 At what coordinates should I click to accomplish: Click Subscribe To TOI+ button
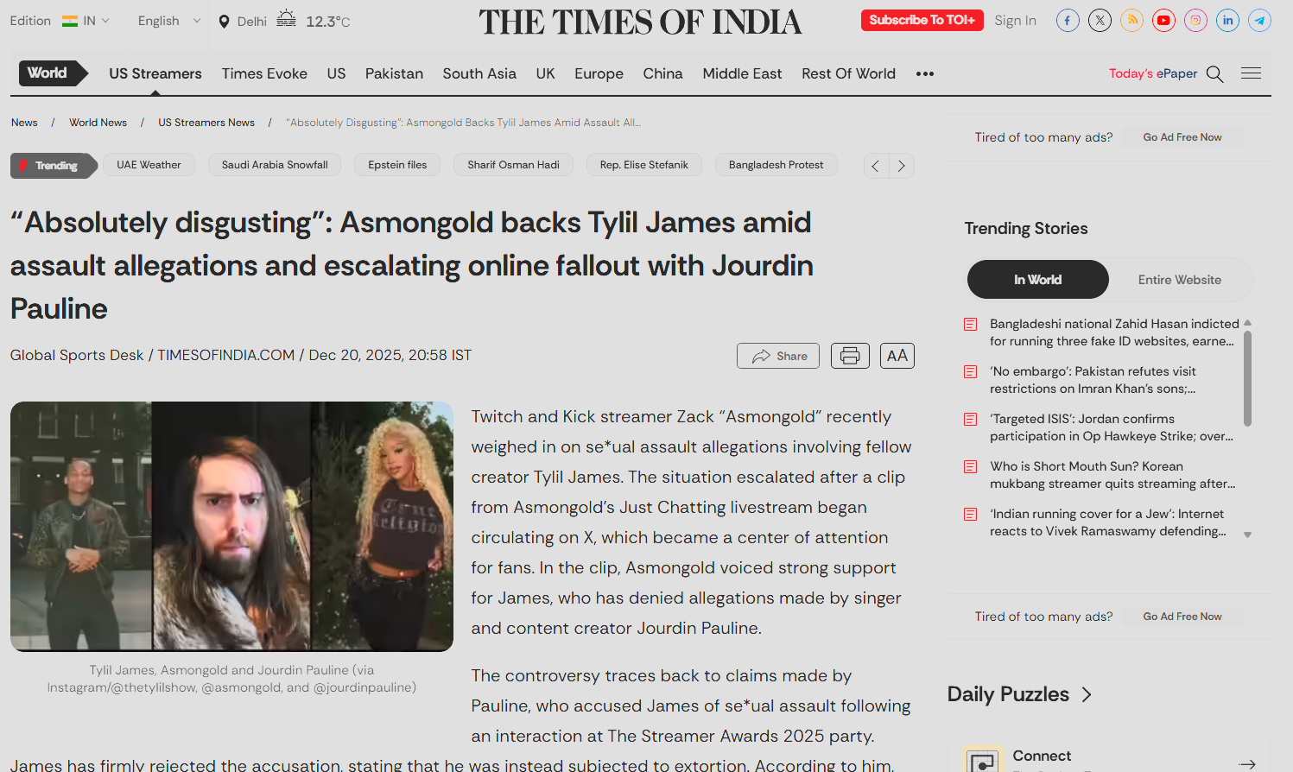click(x=922, y=20)
